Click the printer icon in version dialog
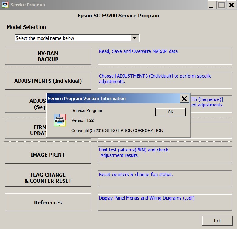237x229 pixels. [x=60, y=120]
